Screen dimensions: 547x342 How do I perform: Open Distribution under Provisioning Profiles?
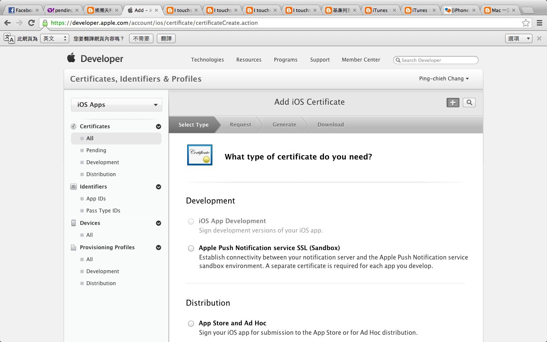[101, 283]
